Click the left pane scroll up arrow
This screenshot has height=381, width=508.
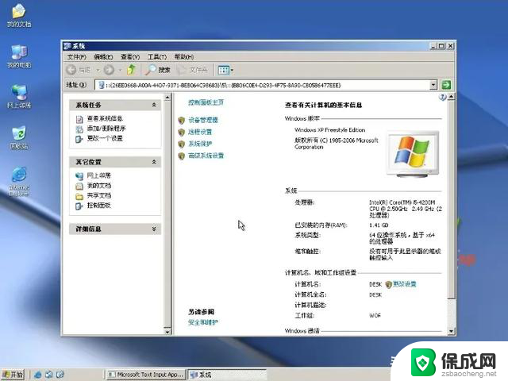click(x=167, y=97)
